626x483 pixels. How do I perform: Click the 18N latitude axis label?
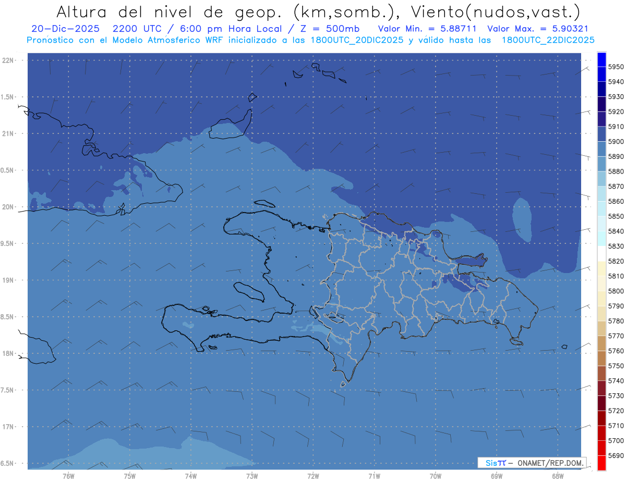tap(8, 353)
